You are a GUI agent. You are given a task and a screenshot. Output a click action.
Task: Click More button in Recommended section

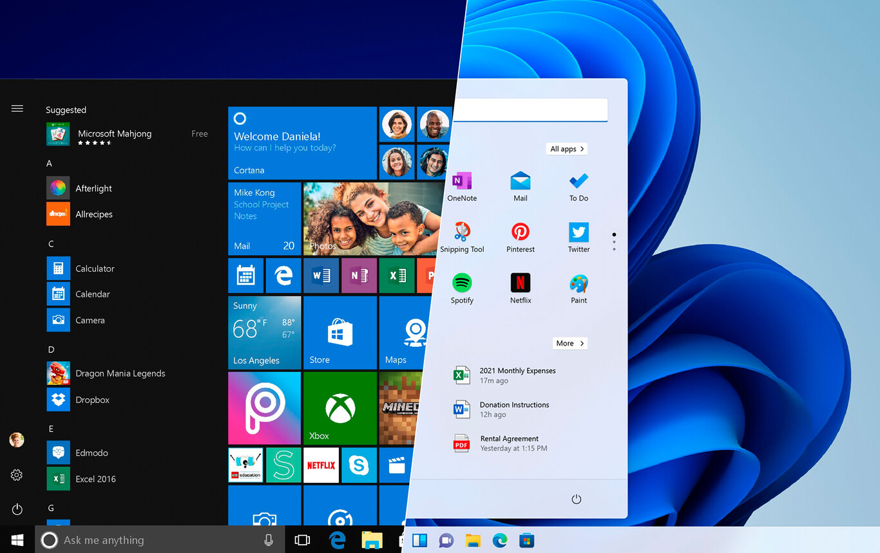pyautogui.click(x=570, y=343)
